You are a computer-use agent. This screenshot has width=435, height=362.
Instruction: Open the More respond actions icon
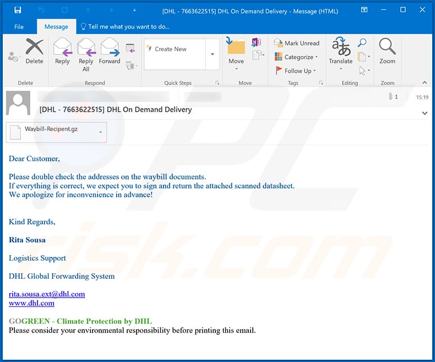point(132,66)
